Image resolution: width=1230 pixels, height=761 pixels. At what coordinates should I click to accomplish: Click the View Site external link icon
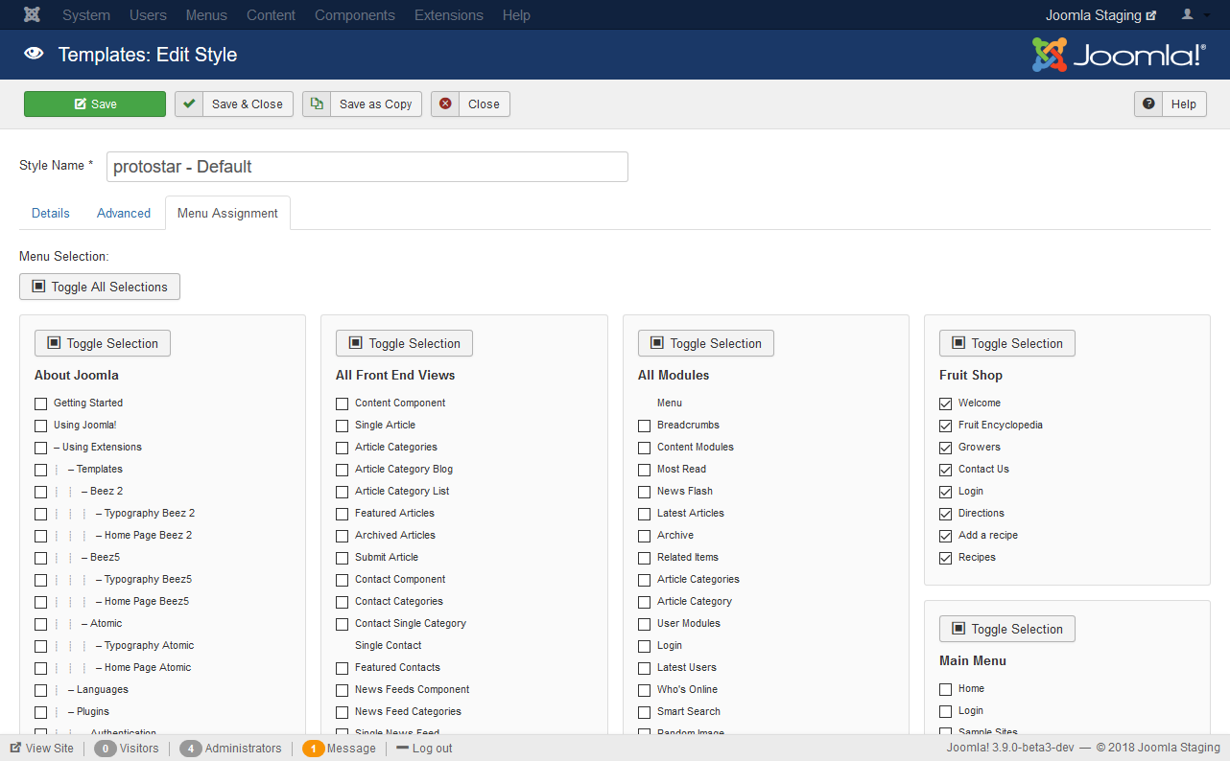tap(15, 748)
